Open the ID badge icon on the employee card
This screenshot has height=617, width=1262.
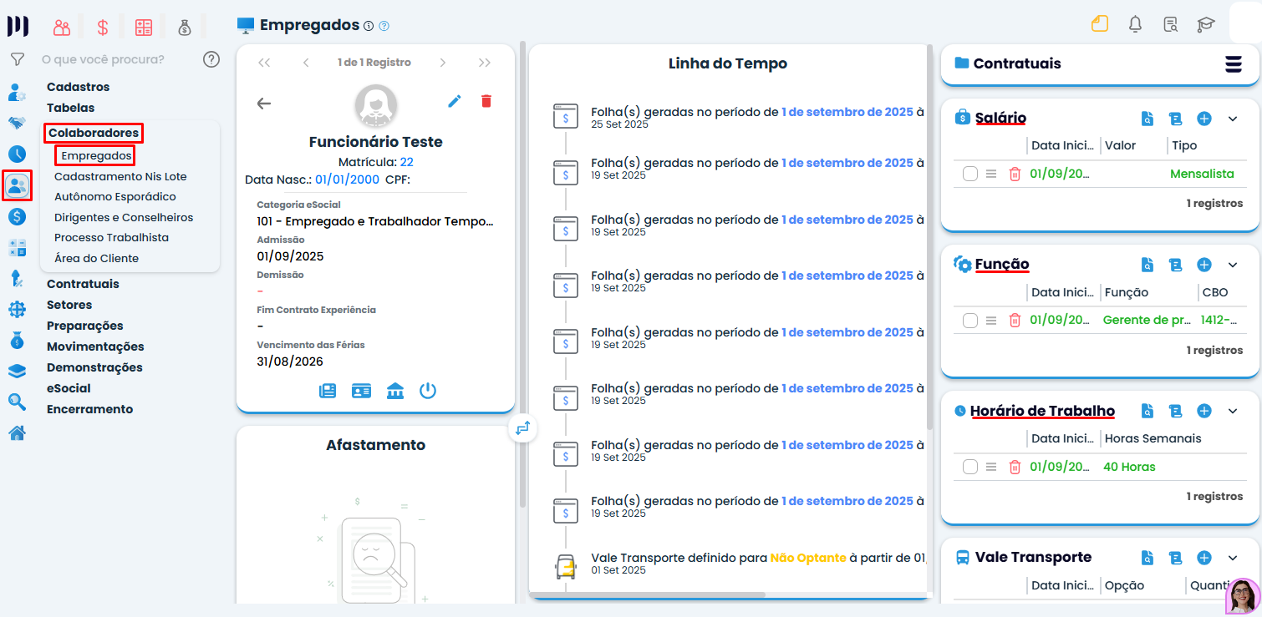tap(361, 390)
